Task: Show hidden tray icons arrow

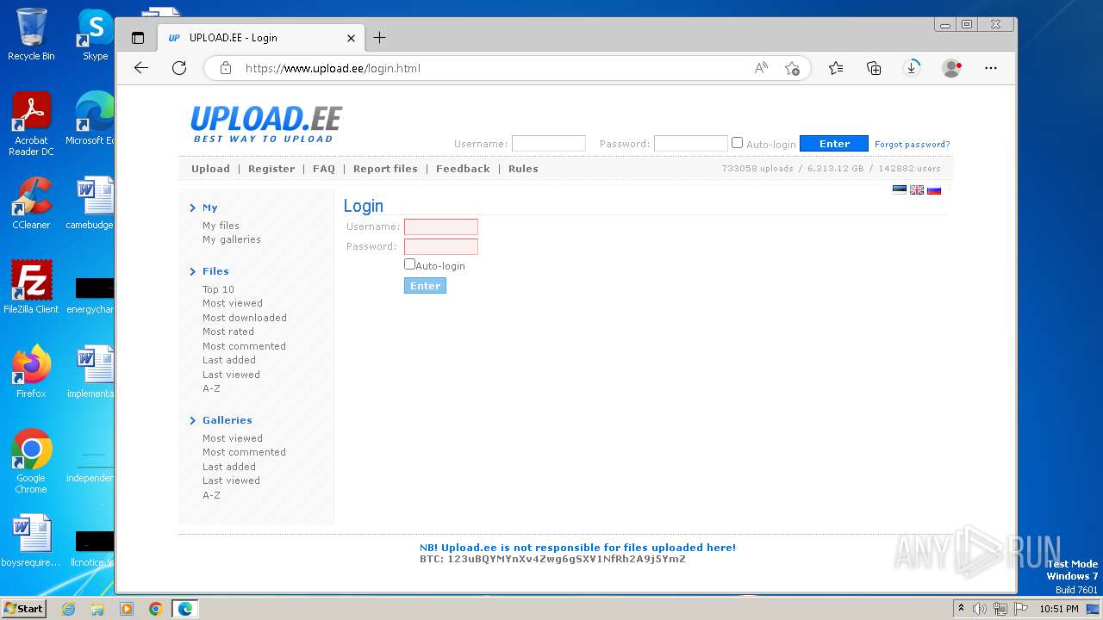Action: pyautogui.click(x=961, y=608)
